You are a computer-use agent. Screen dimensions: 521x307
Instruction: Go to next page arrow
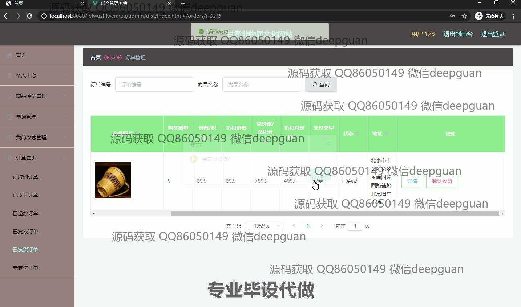322,226
